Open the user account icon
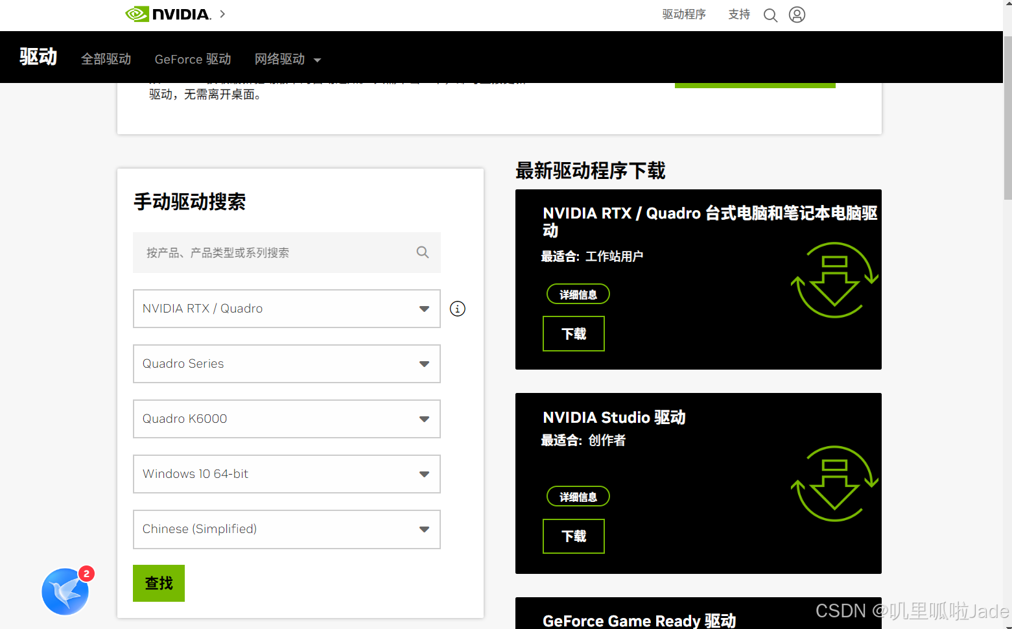The width and height of the screenshot is (1012, 629). 797,14
